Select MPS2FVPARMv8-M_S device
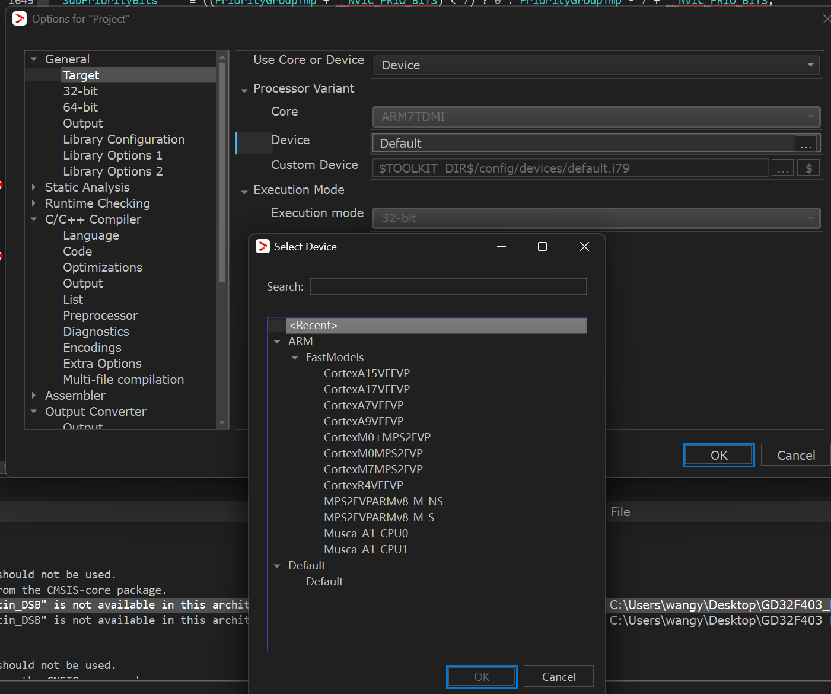This screenshot has width=831, height=694. coord(379,518)
